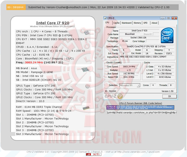Click the SB : Intel 82801JR (ICH10R) line
The image size is (187, 157).
tap(38, 80)
